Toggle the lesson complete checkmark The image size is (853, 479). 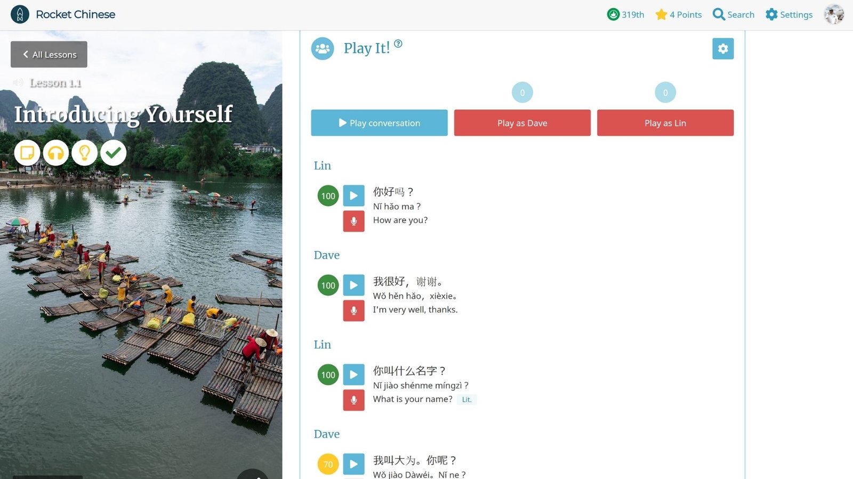pos(113,153)
